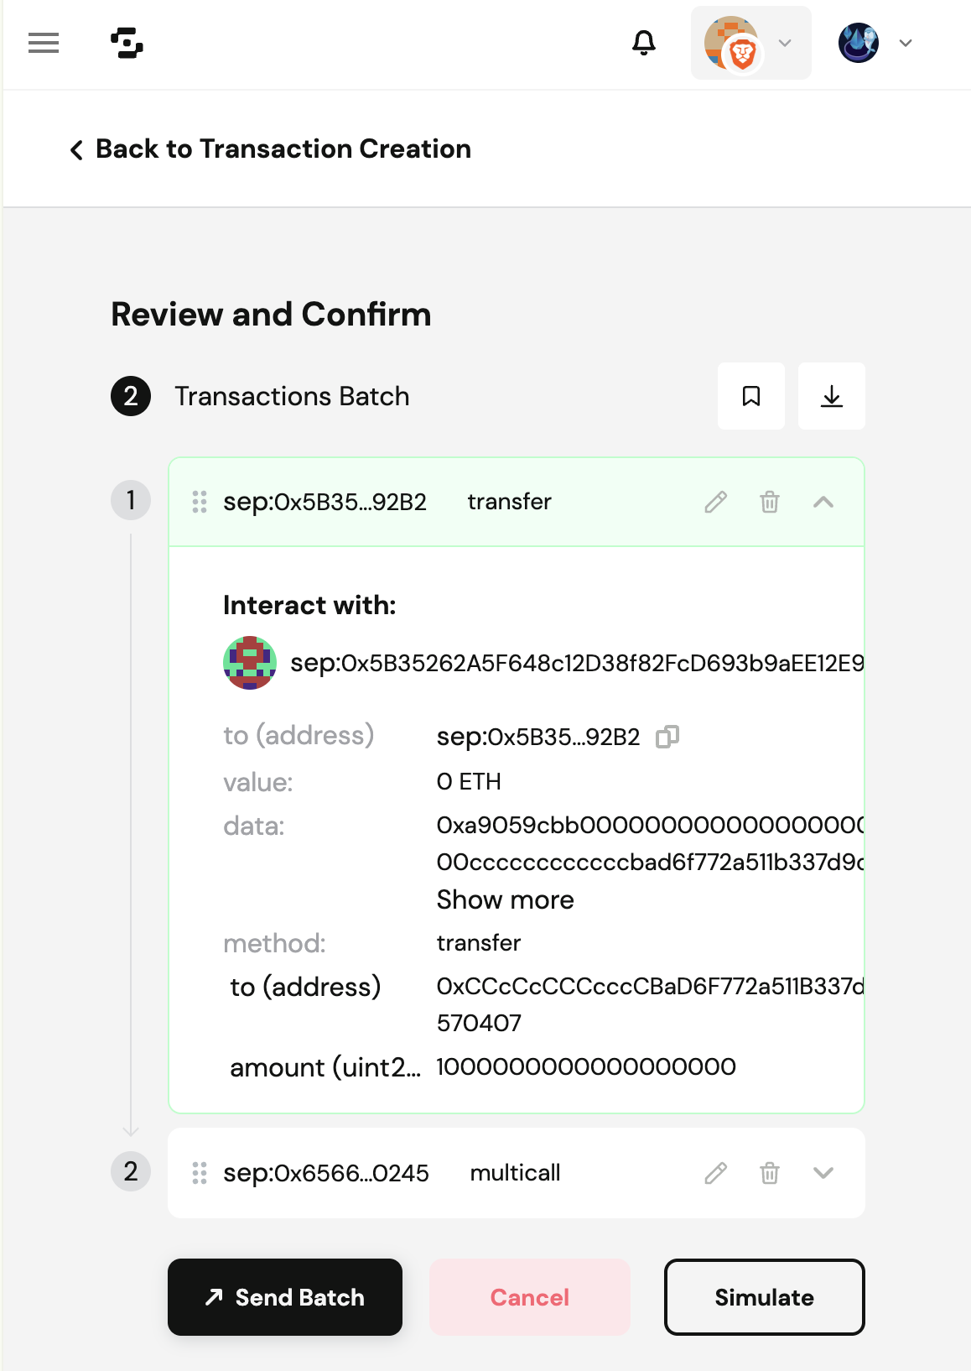Simulate the transaction batch
The height and width of the screenshot is (1371, 971).
click(x=764, y=1297)
